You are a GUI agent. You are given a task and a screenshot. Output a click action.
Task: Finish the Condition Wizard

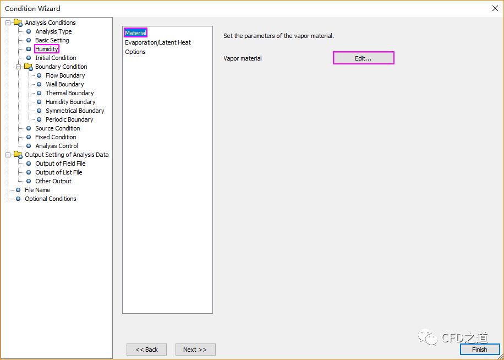pos(480,350)
